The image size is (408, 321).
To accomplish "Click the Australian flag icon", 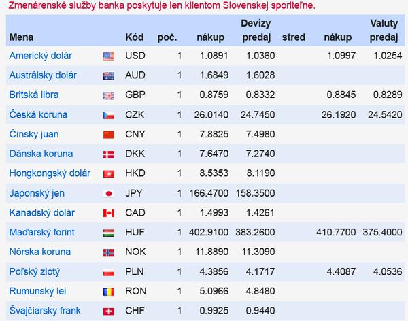I will point(108,75).
